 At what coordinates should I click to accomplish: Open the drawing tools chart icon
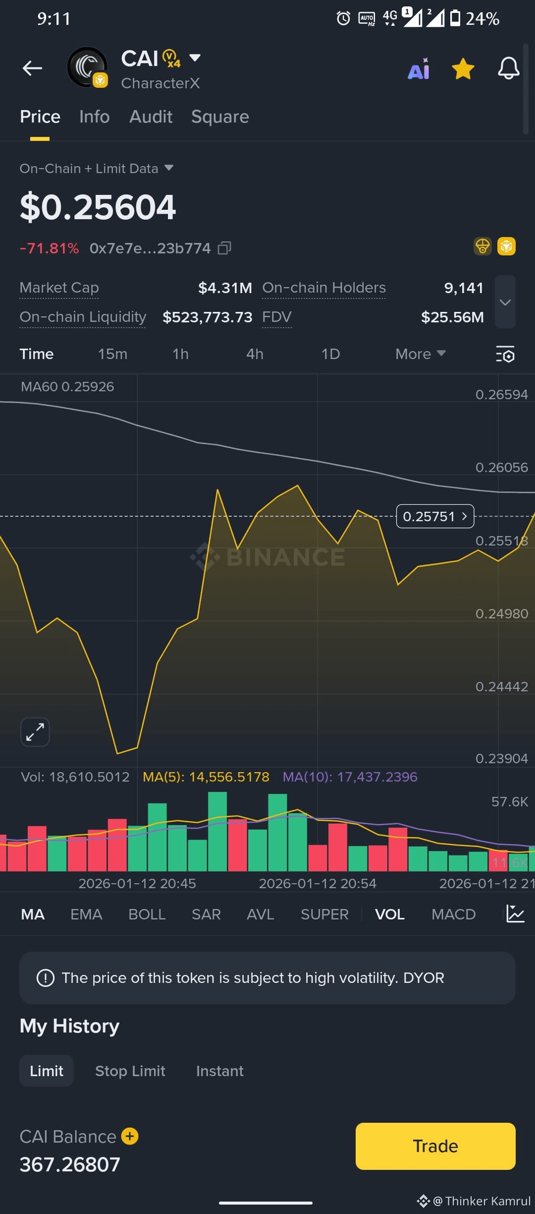[x=515, y=913]
